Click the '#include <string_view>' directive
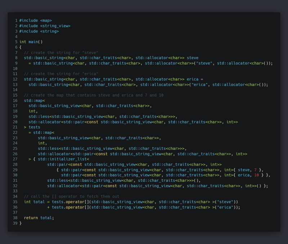The height and width of the screenshot is (244, 288). 45,26
